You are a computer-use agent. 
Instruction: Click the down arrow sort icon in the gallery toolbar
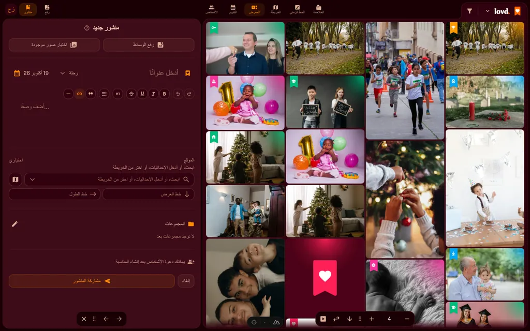click(x=349, y=319)
